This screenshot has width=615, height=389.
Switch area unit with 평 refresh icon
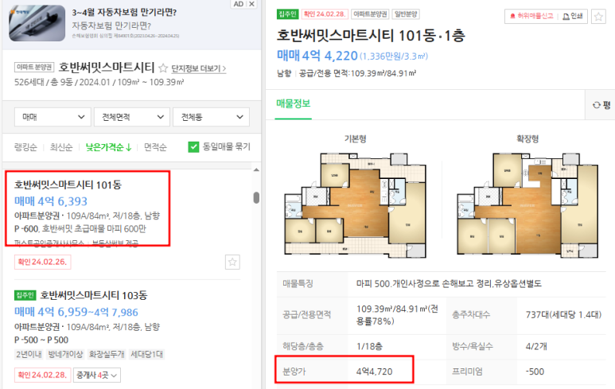(x=601, y=105)
